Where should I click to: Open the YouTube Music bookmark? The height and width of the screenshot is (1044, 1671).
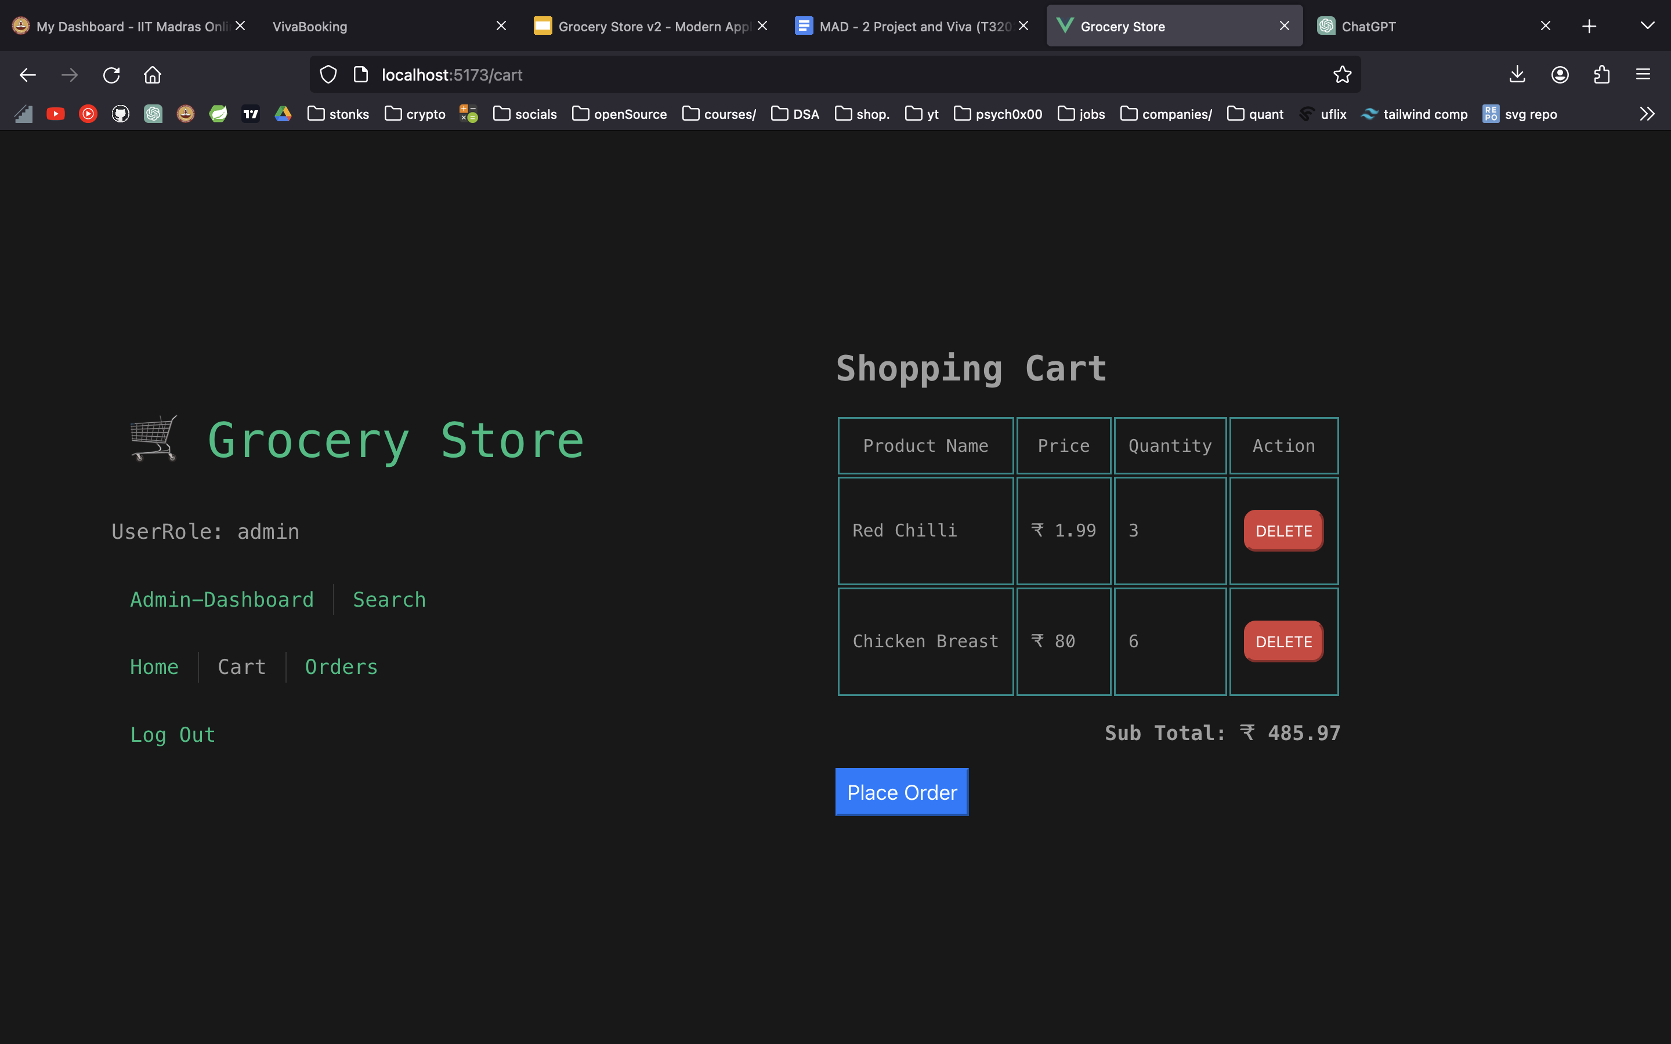click(x=88, y=114)
